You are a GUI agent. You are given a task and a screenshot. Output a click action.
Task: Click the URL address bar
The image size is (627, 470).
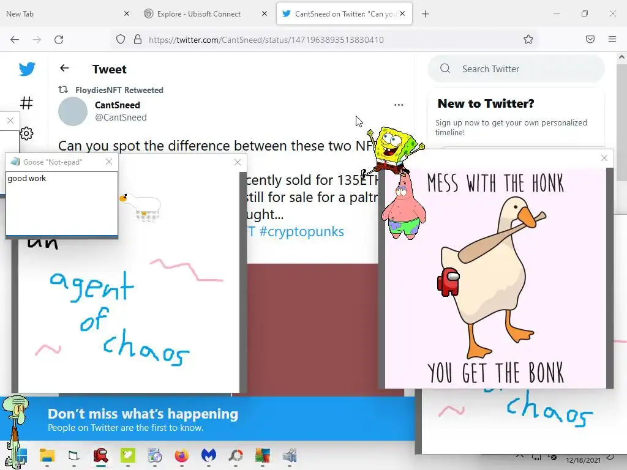point(324,40)
